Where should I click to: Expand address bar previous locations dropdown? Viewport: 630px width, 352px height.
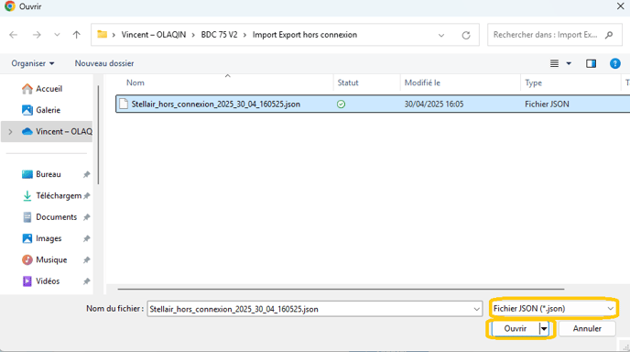tap(441, 35)
